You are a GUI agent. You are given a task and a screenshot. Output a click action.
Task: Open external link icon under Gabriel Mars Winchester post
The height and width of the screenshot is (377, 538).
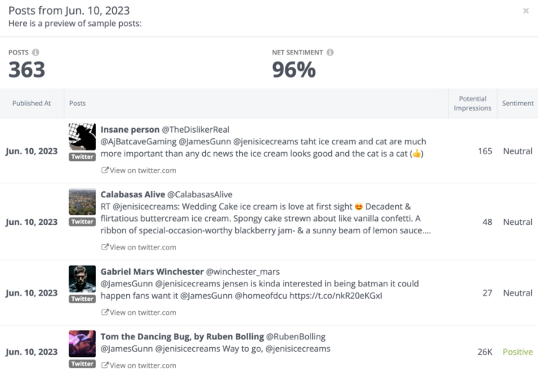105,312
